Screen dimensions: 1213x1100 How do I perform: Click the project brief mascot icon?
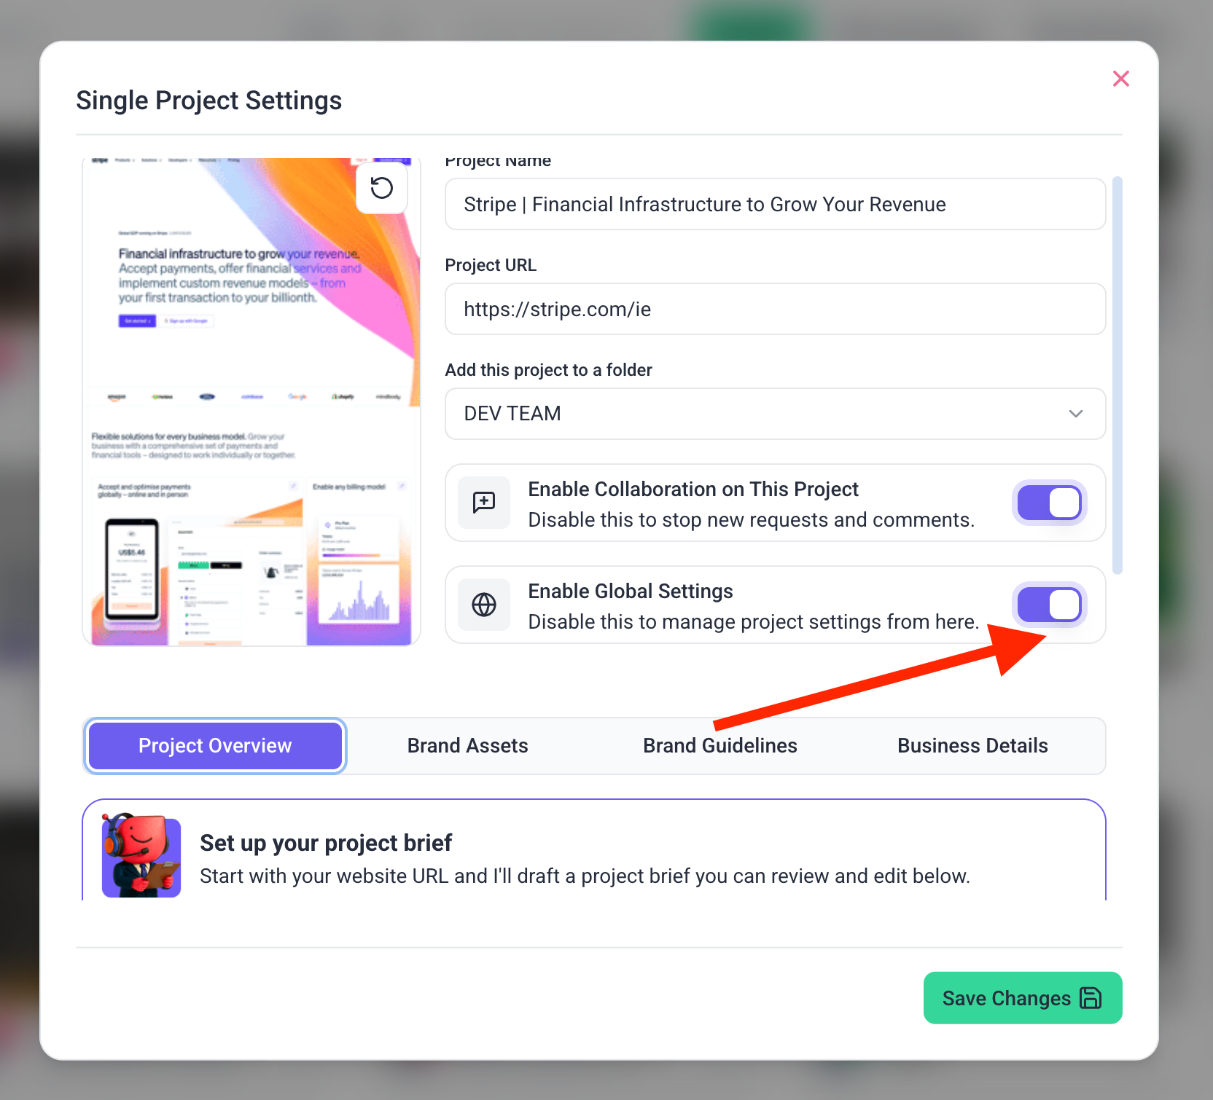click(x=141, y=855)
